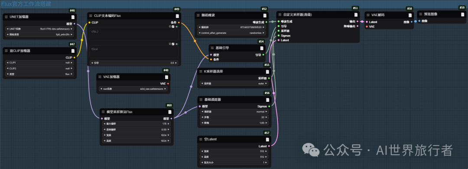The height and width of the screenshot is (169, 468).
Task: Open the 采样器 euler selector
Action: (234, 84)
